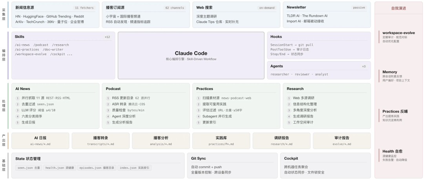Screen dimensions: 424x180
Task: Click the "×12" count in Skills
Action: click(107, 37)
